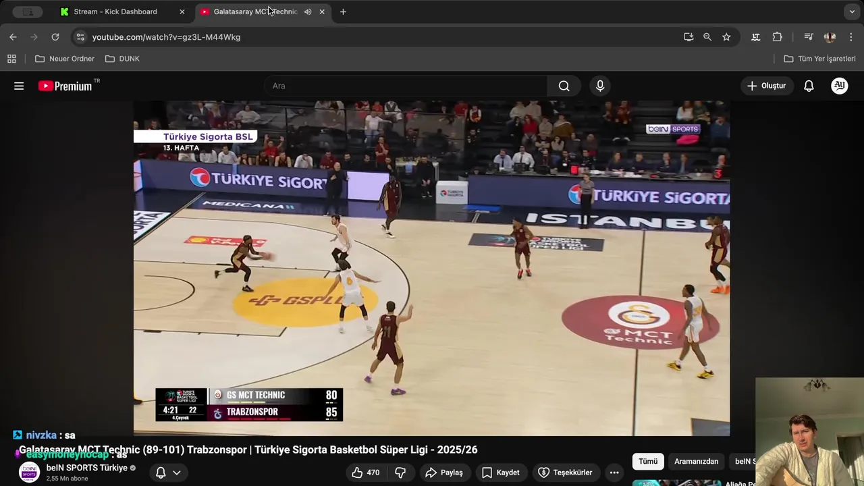Screen dimensions: 864x486
Task: Select the Tümü filter chip
Action: 648,461
